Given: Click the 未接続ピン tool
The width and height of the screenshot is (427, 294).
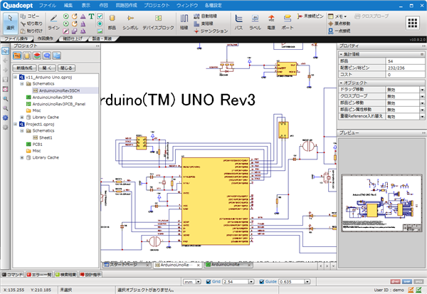Looking at the screenshot, I should pos(310,16).
